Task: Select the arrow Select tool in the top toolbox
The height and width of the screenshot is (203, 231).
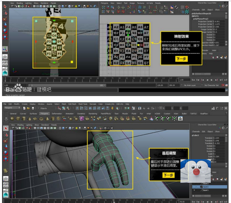Action: [5, 6]
